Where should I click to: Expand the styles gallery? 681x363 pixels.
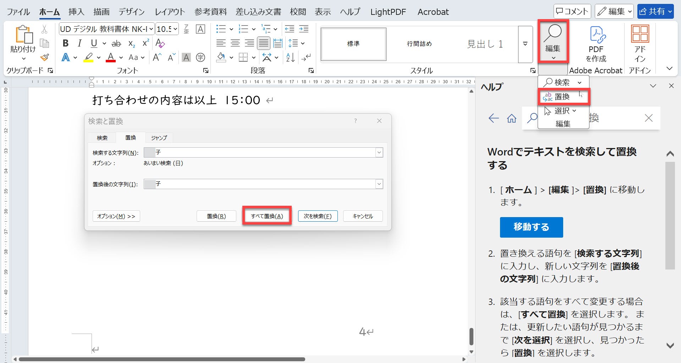point(525,44)
